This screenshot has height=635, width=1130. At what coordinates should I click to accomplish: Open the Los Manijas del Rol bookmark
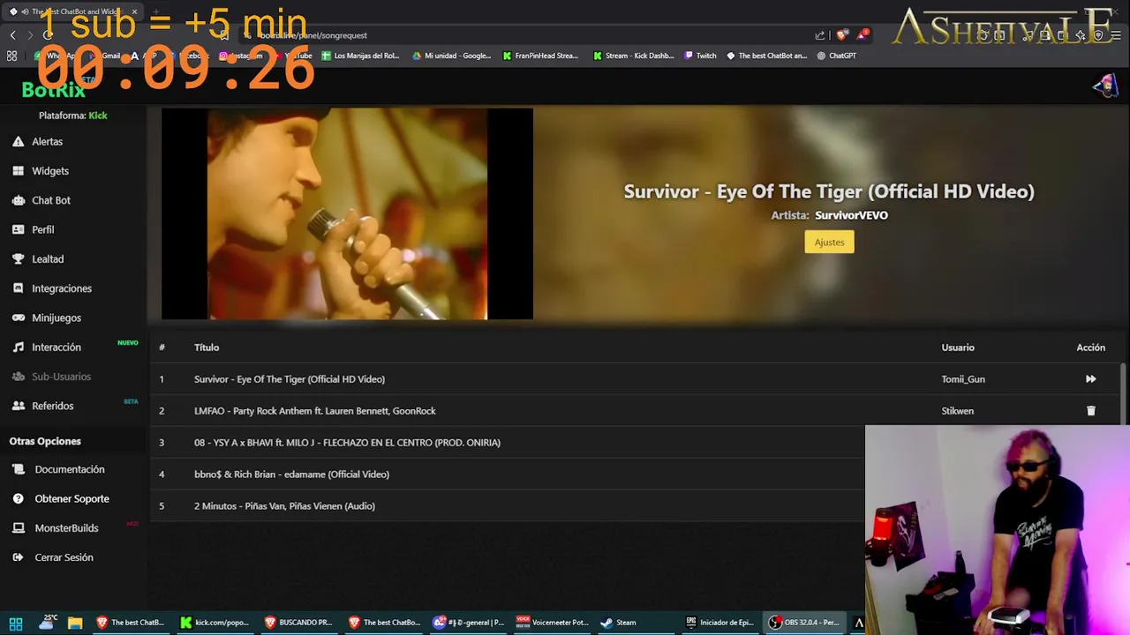tap(360, 56)
